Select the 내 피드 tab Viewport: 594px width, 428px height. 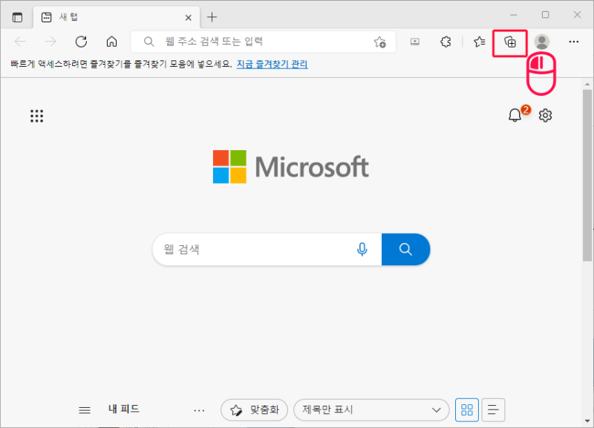[x=124, y=409]
